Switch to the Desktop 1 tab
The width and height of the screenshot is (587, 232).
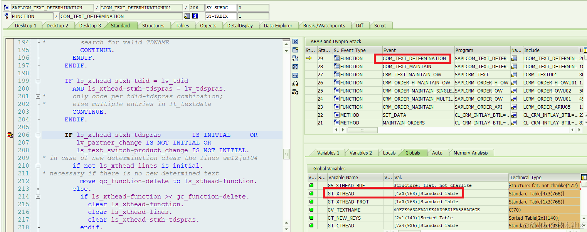(x=26, y=25)
